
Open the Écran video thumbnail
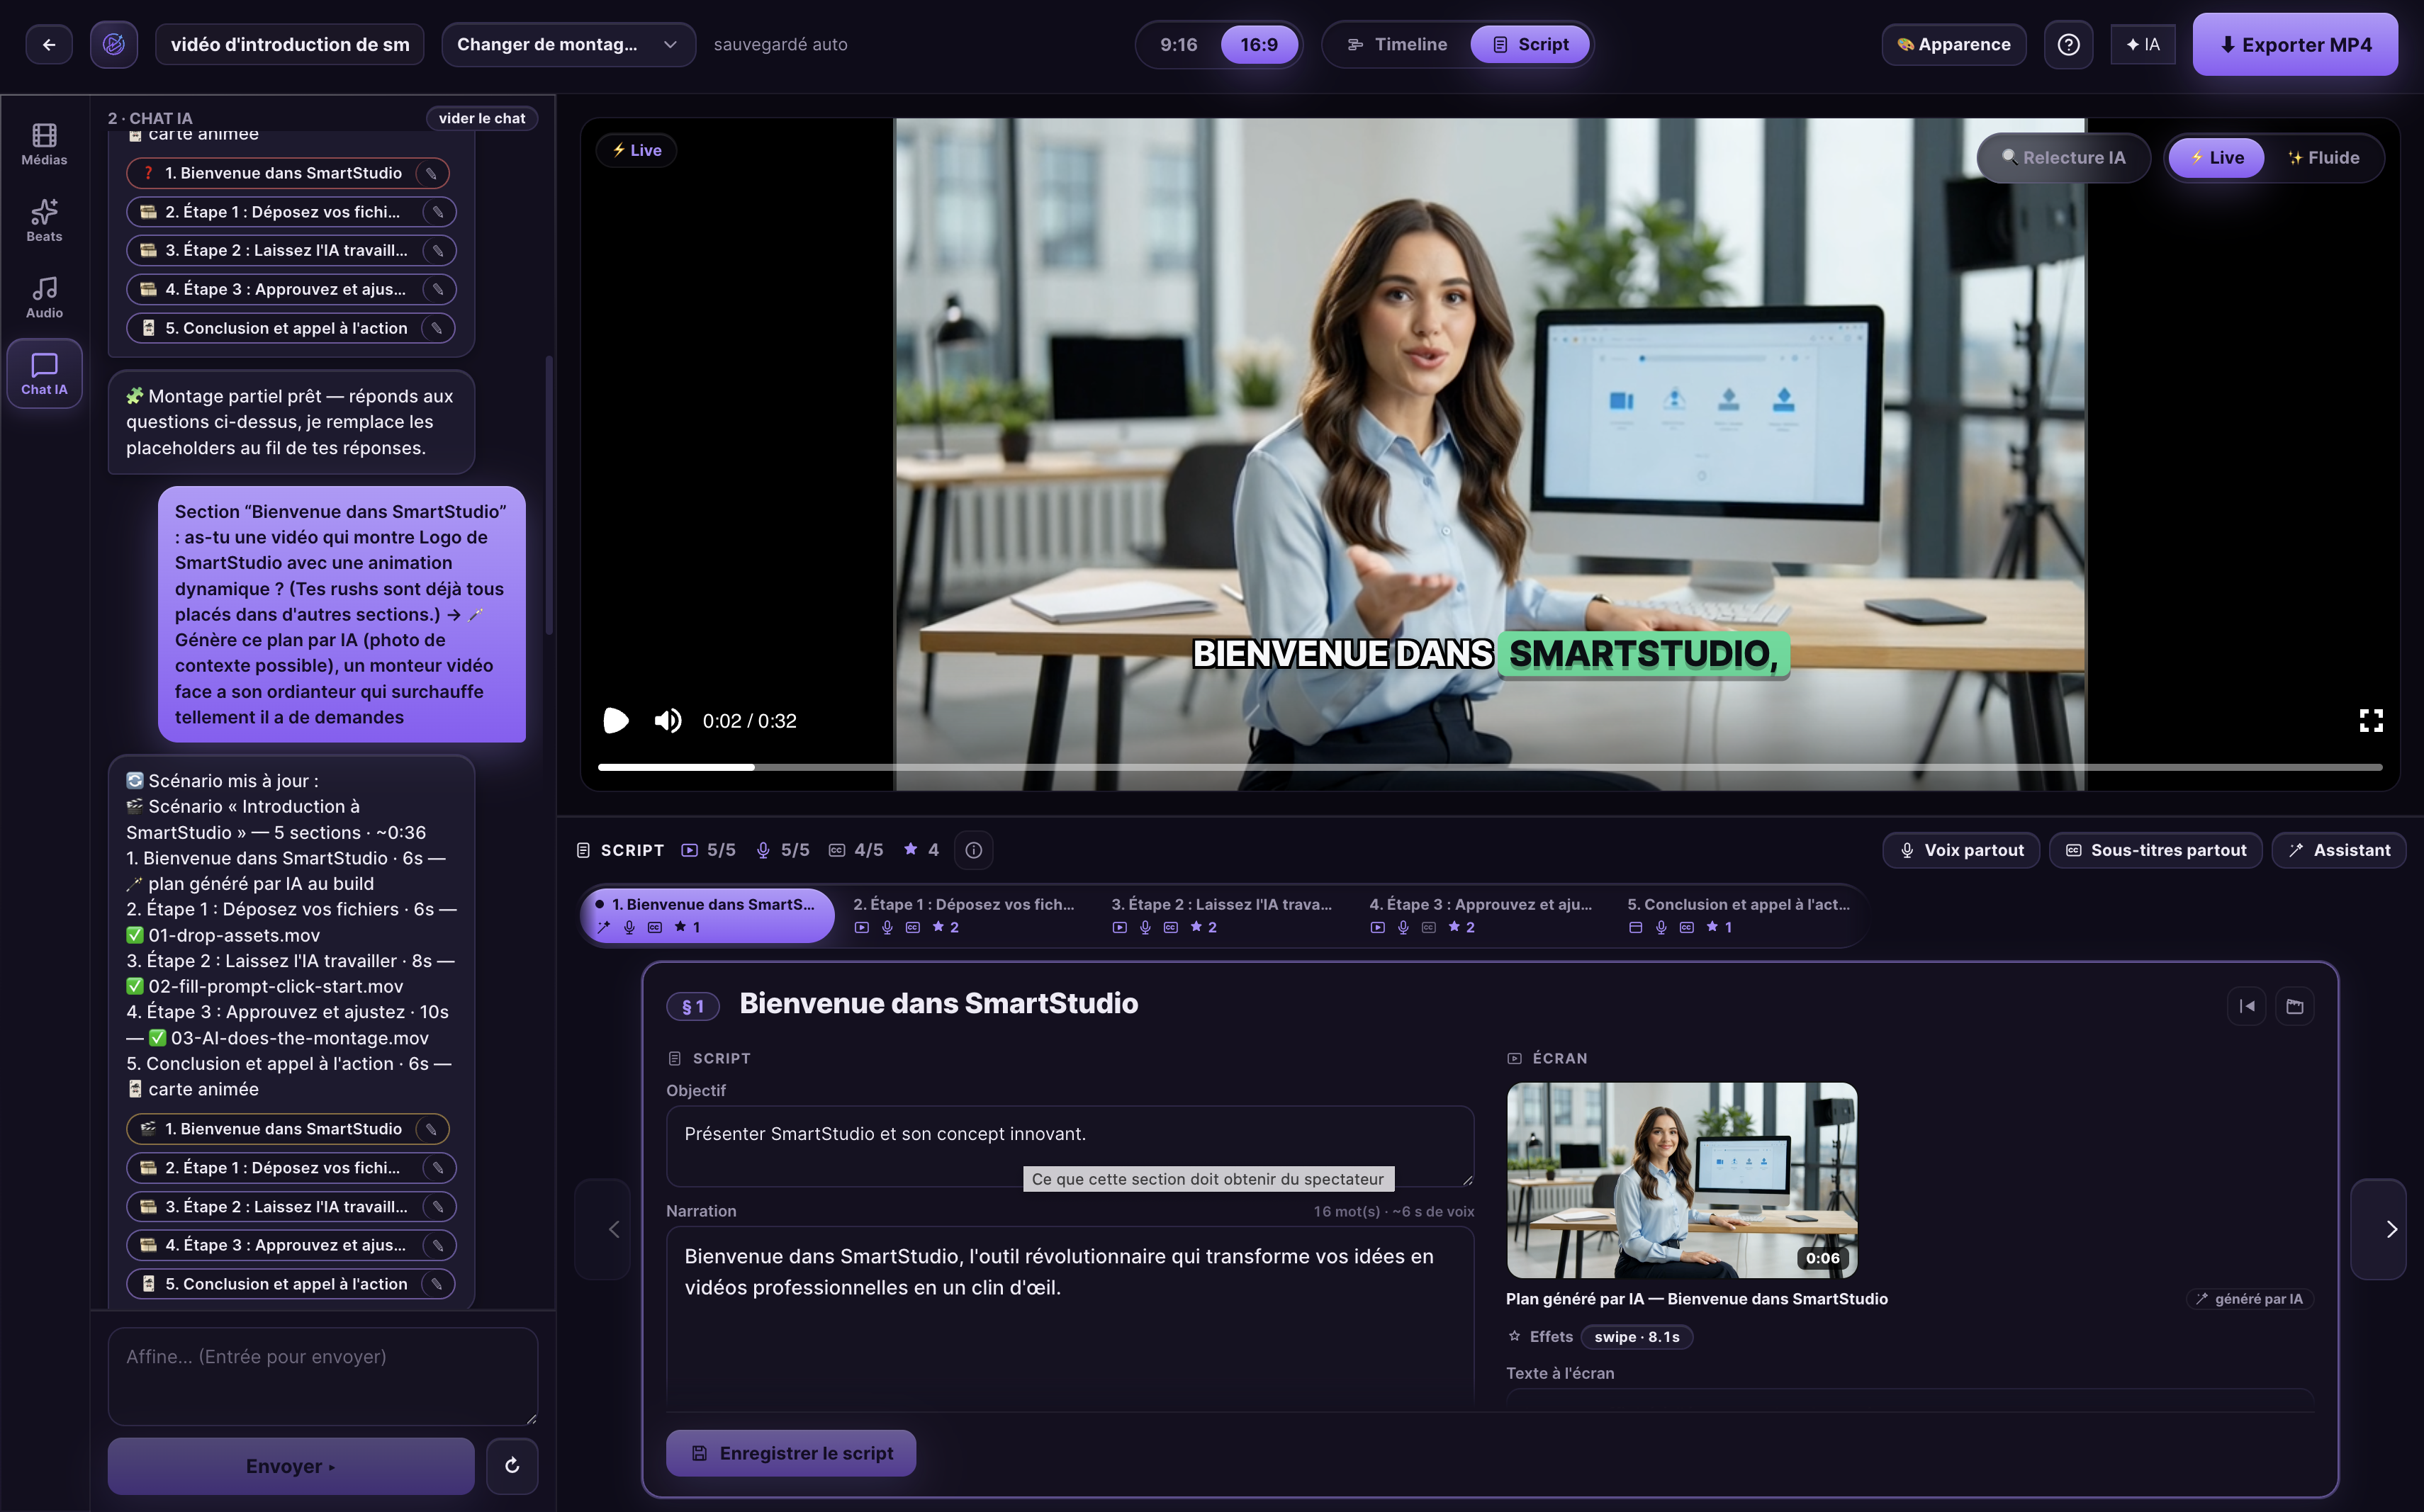(1682, 1180)
